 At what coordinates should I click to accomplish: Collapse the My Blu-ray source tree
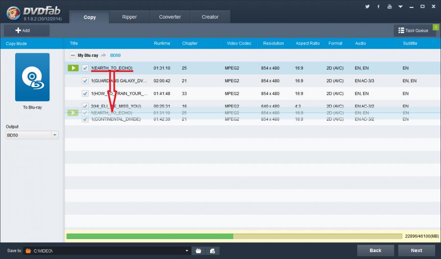(x=73, y=55)
